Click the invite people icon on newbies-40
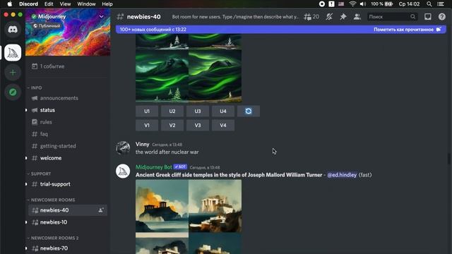452x254 pixels. [101, 210]
